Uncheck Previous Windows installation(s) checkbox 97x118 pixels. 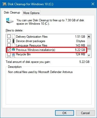(9, 50)
